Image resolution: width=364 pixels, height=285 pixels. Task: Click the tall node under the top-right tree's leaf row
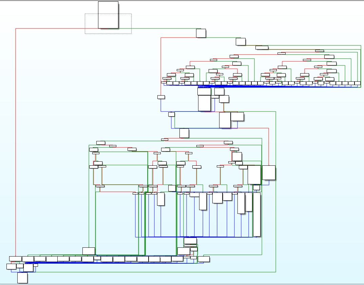pyautogui.click(x=204, y=103)
